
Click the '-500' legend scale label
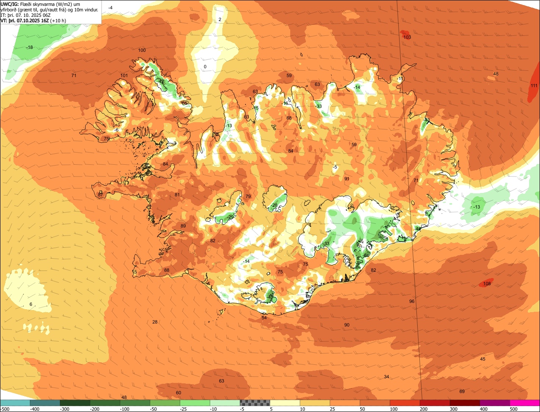[5, 409]
